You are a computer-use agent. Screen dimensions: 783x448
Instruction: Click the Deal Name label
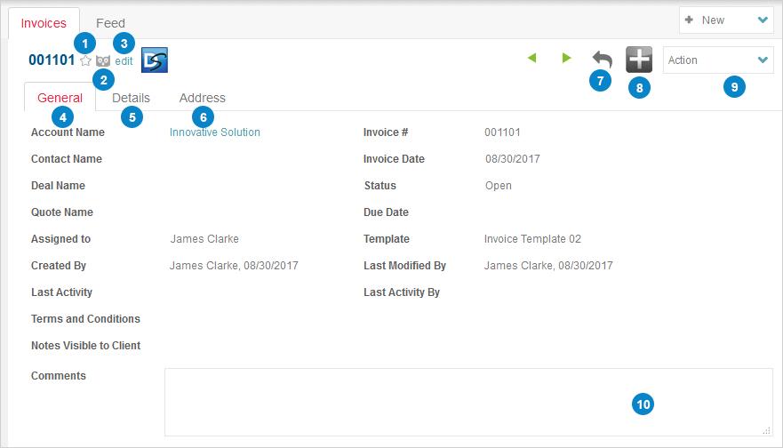click(x=58, y=185)
